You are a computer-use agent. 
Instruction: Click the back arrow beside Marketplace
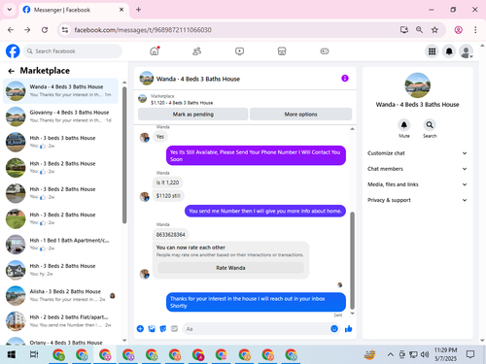click(12, 71)
